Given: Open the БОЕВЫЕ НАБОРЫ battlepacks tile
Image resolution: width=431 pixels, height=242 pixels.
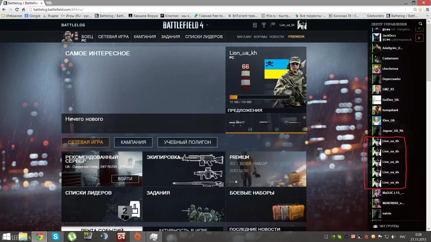Looking at the screenshot, I should pos(266,204).
